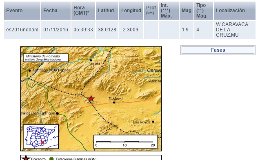Image resolution: width=260 pixels, height=160 pixels.
Task: Click the Mag column header
Action: click(187, 11)
